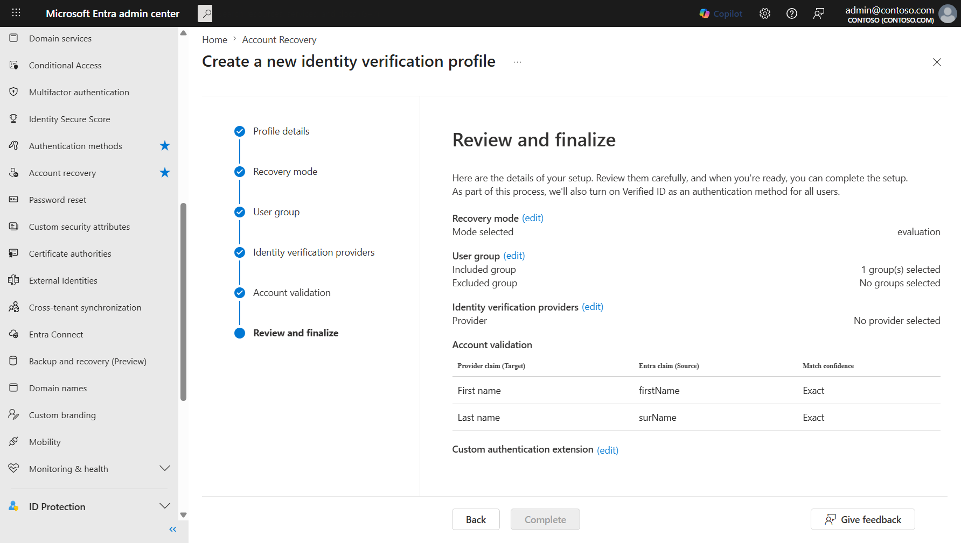The height and width of the screenshot is (543, 961).
Task: Click the search magnifier icon in header
Action: click(x=205, y=13)
